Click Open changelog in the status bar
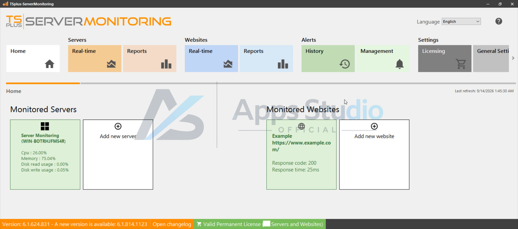 172,224
